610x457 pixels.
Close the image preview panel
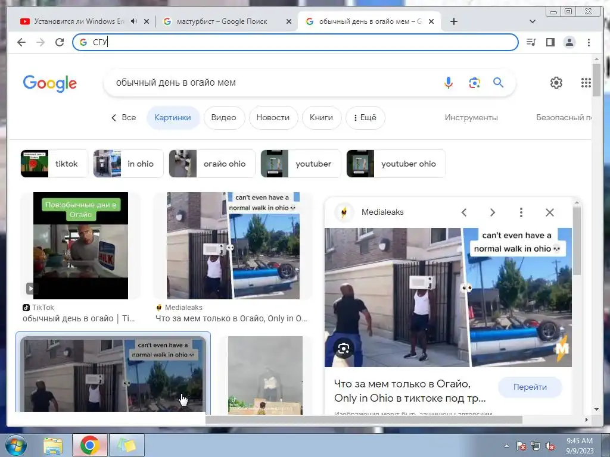(550, 212)
